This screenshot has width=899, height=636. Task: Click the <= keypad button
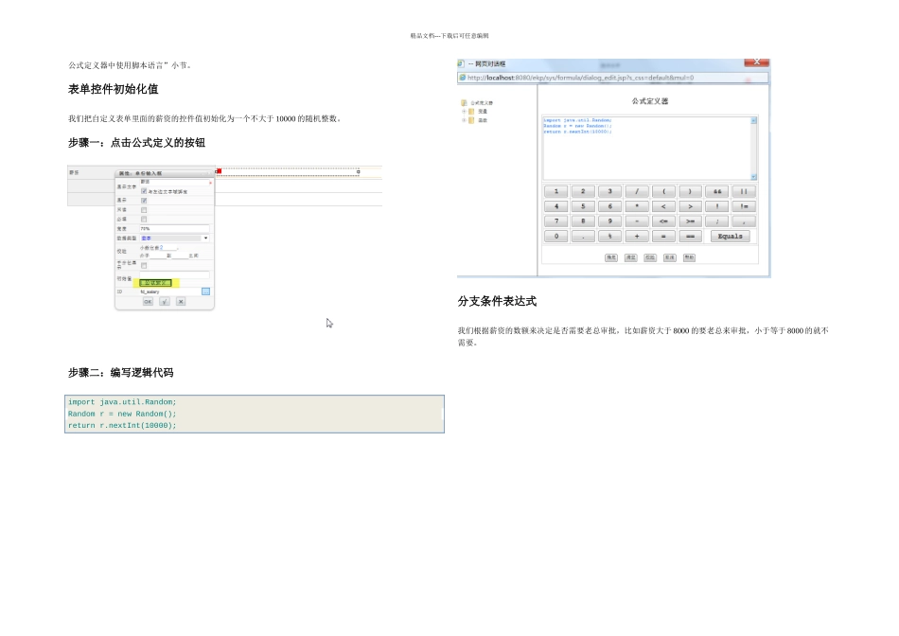click(x=664, y=221)
